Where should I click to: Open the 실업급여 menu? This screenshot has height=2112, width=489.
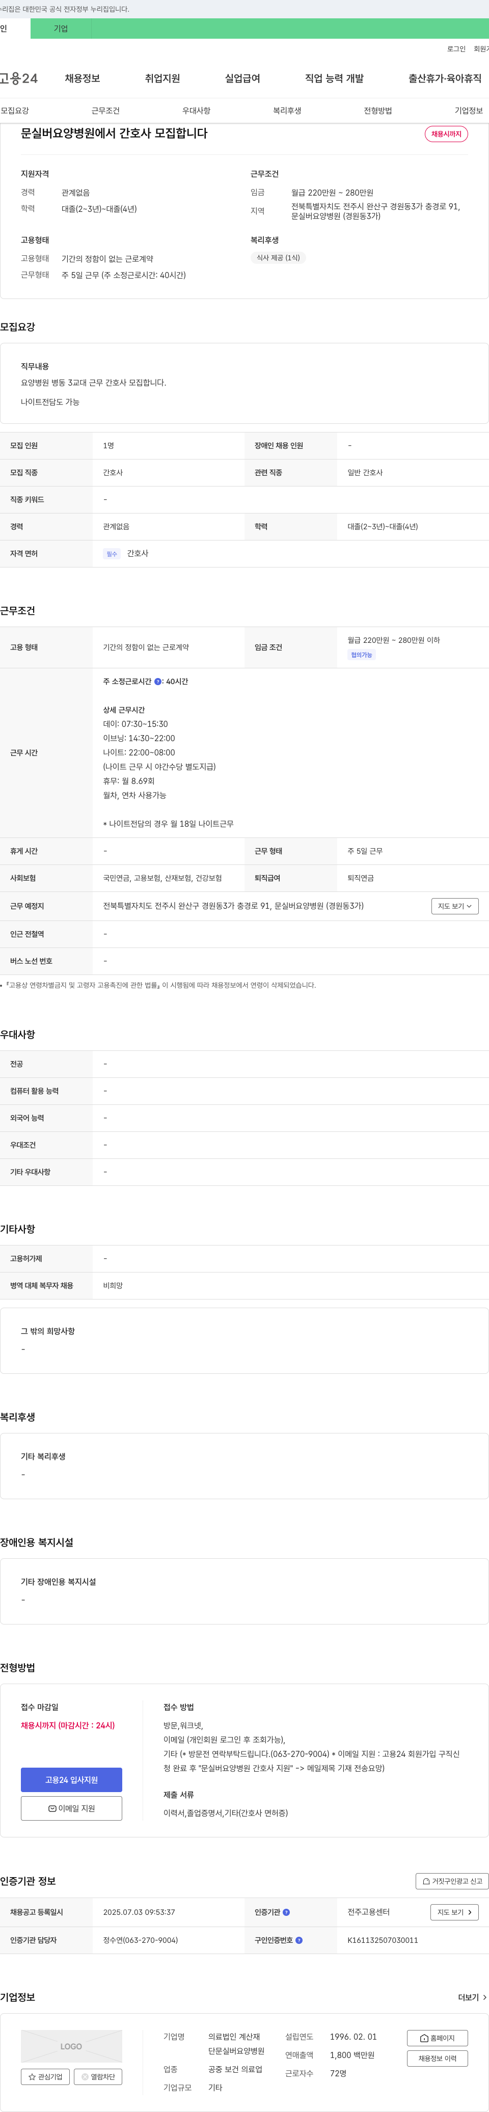pyautogui.click(x=242, y=79)
